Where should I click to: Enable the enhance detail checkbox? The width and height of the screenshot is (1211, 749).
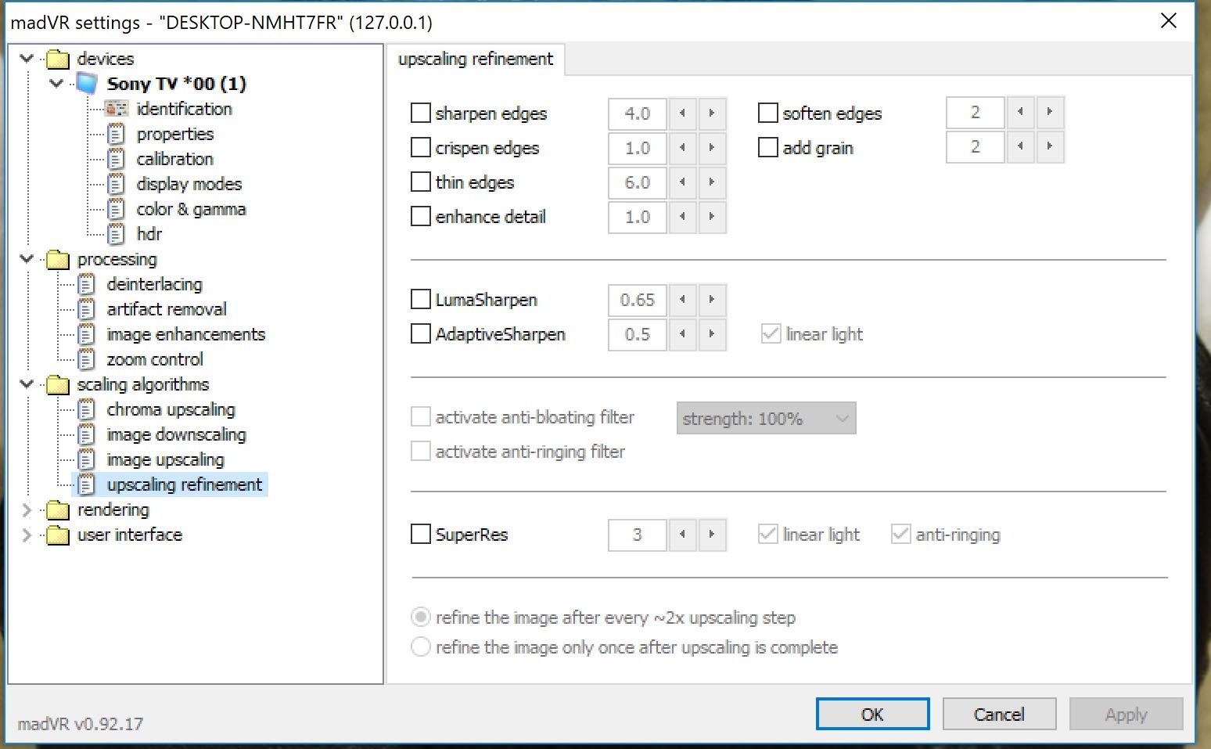(421, 216)
